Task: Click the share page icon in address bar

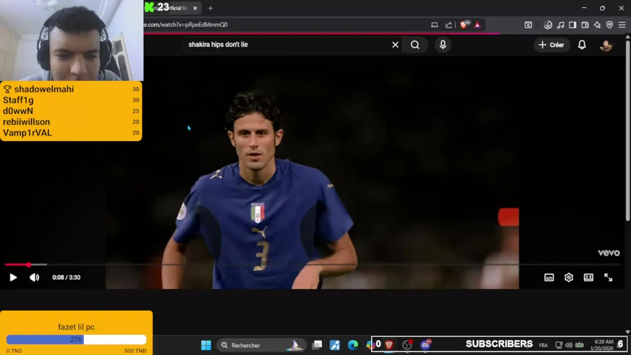Action: tap(449, 25)
